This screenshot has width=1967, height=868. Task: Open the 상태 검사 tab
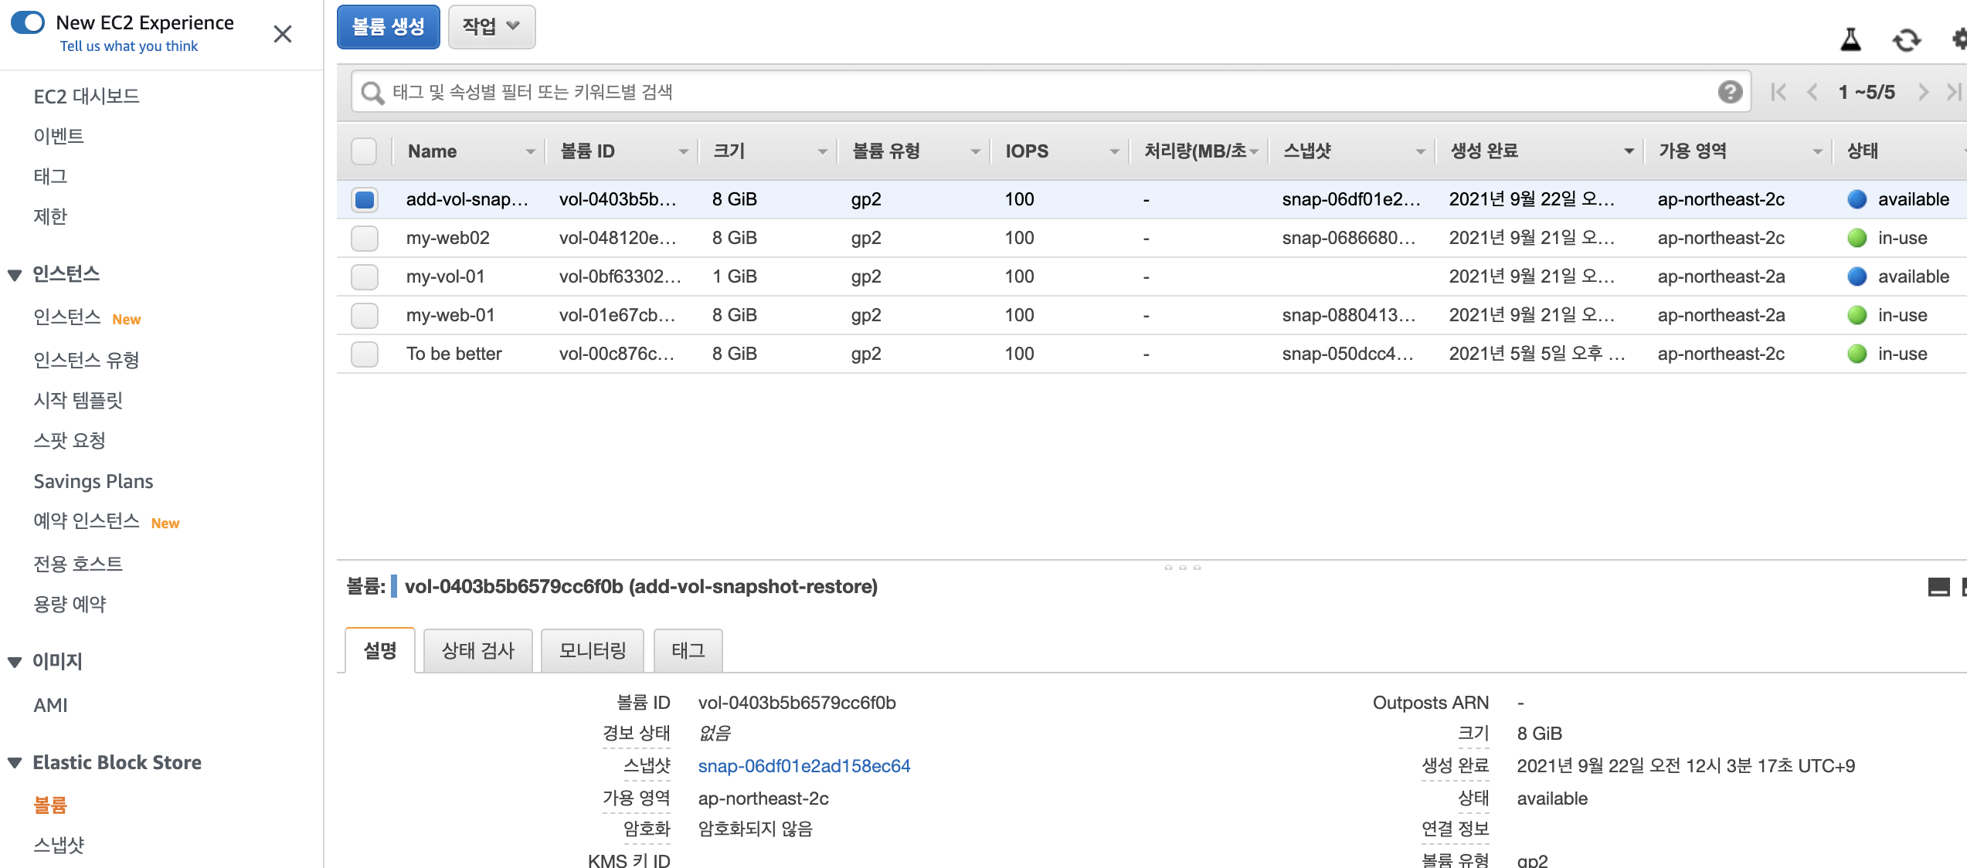[x=477, y=650]
